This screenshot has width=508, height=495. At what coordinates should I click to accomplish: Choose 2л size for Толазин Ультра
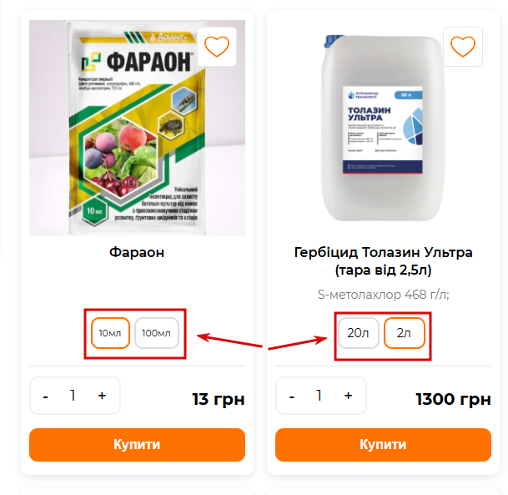[404, 333]
